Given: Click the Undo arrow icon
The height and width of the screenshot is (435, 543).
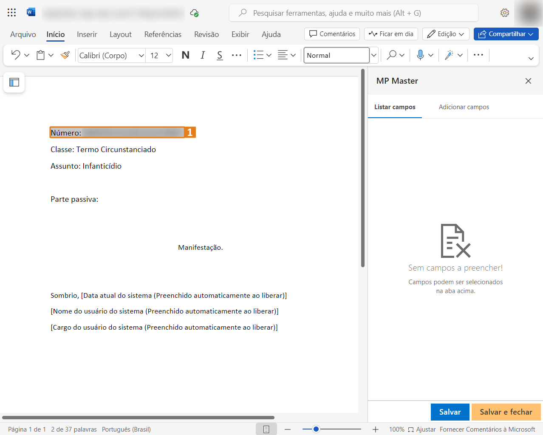Looking at the screenshot, I should click(16, 55).
